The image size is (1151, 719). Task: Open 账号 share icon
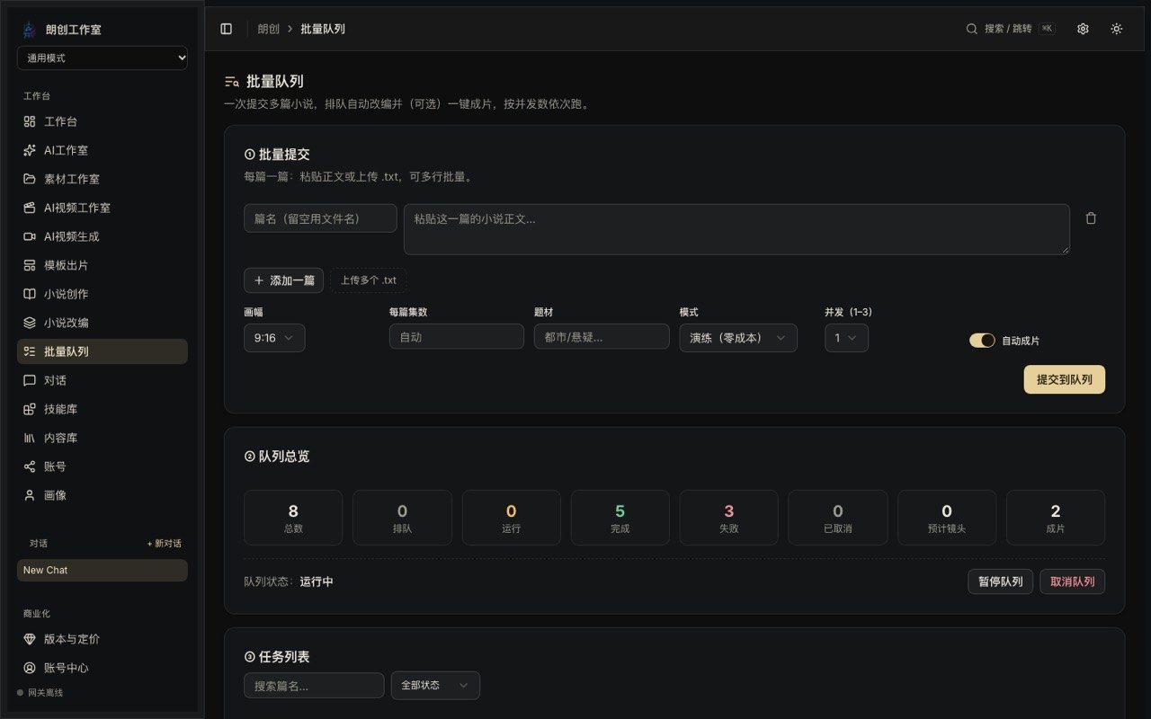(30, 466)
